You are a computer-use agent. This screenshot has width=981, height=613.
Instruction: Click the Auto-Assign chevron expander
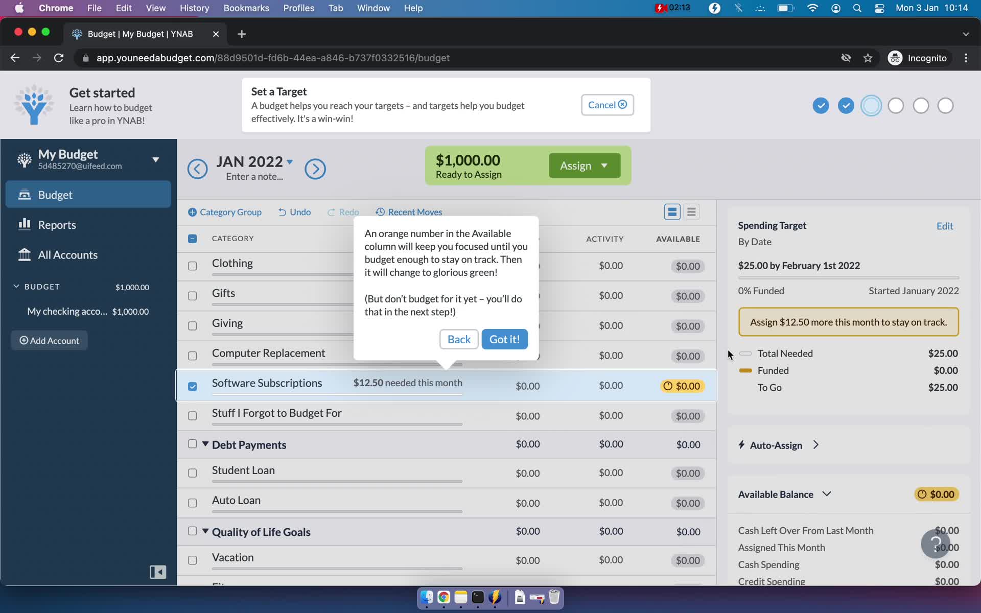tap(816, 444)
